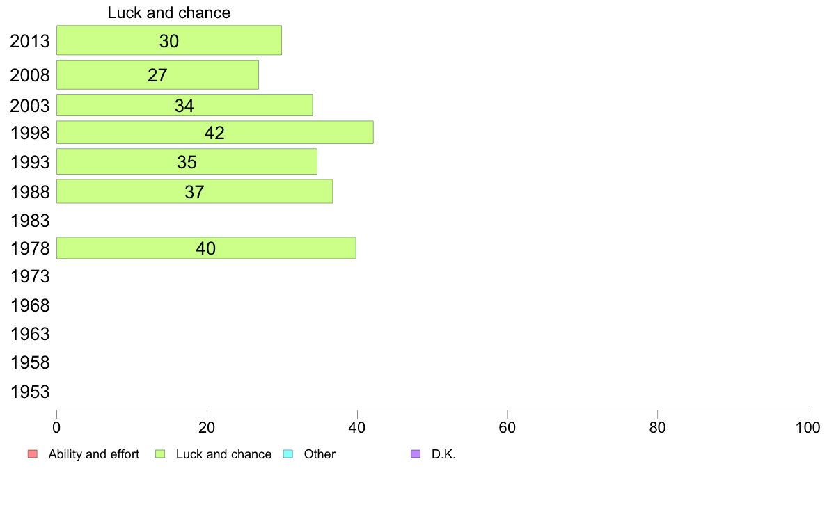Click the 1983 year label

(30, 221)
